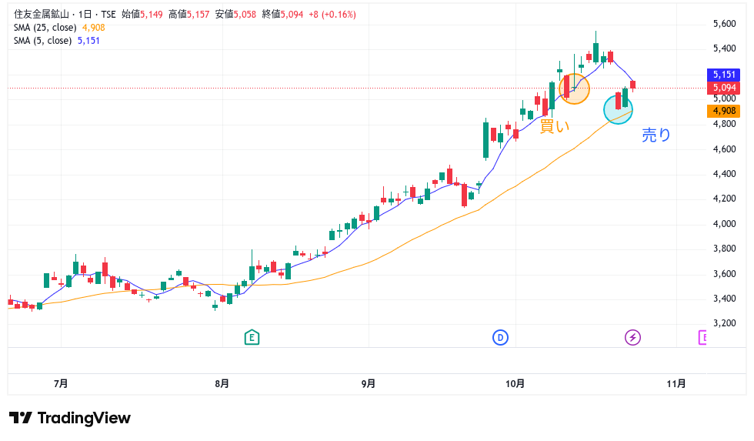Viewport: 754px width, 441px height.
Task: Select the cyan circle sell annotation
Action: 618,108
